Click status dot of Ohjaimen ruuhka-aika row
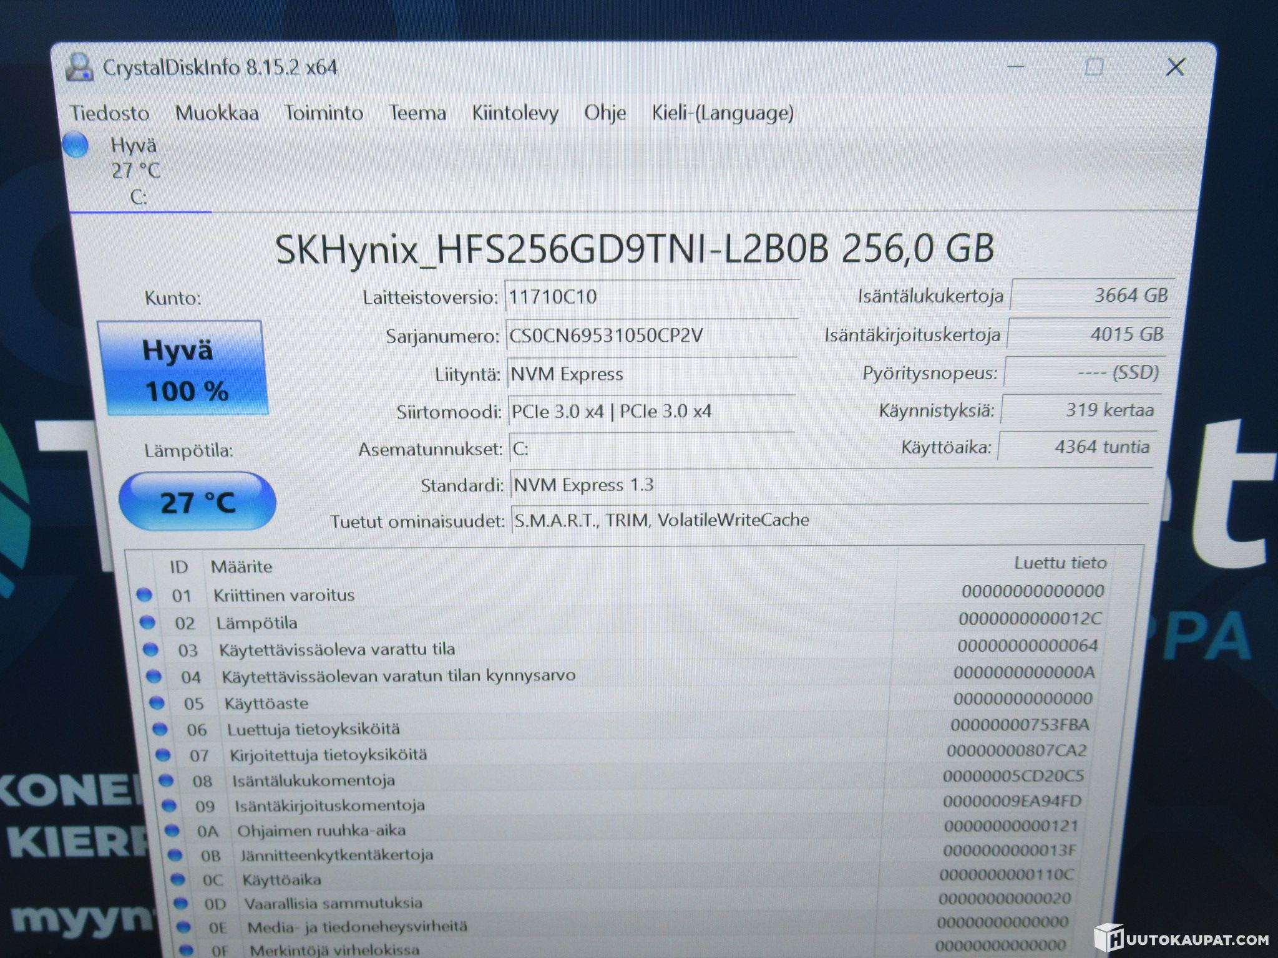1278x958 pixels. click(172, 831)
